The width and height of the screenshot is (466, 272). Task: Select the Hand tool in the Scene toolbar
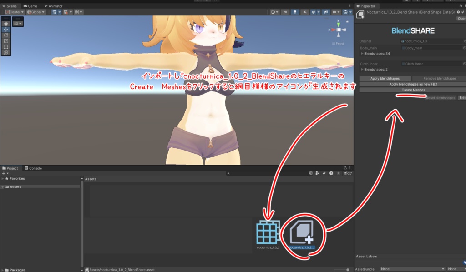(x=6, y=23)
